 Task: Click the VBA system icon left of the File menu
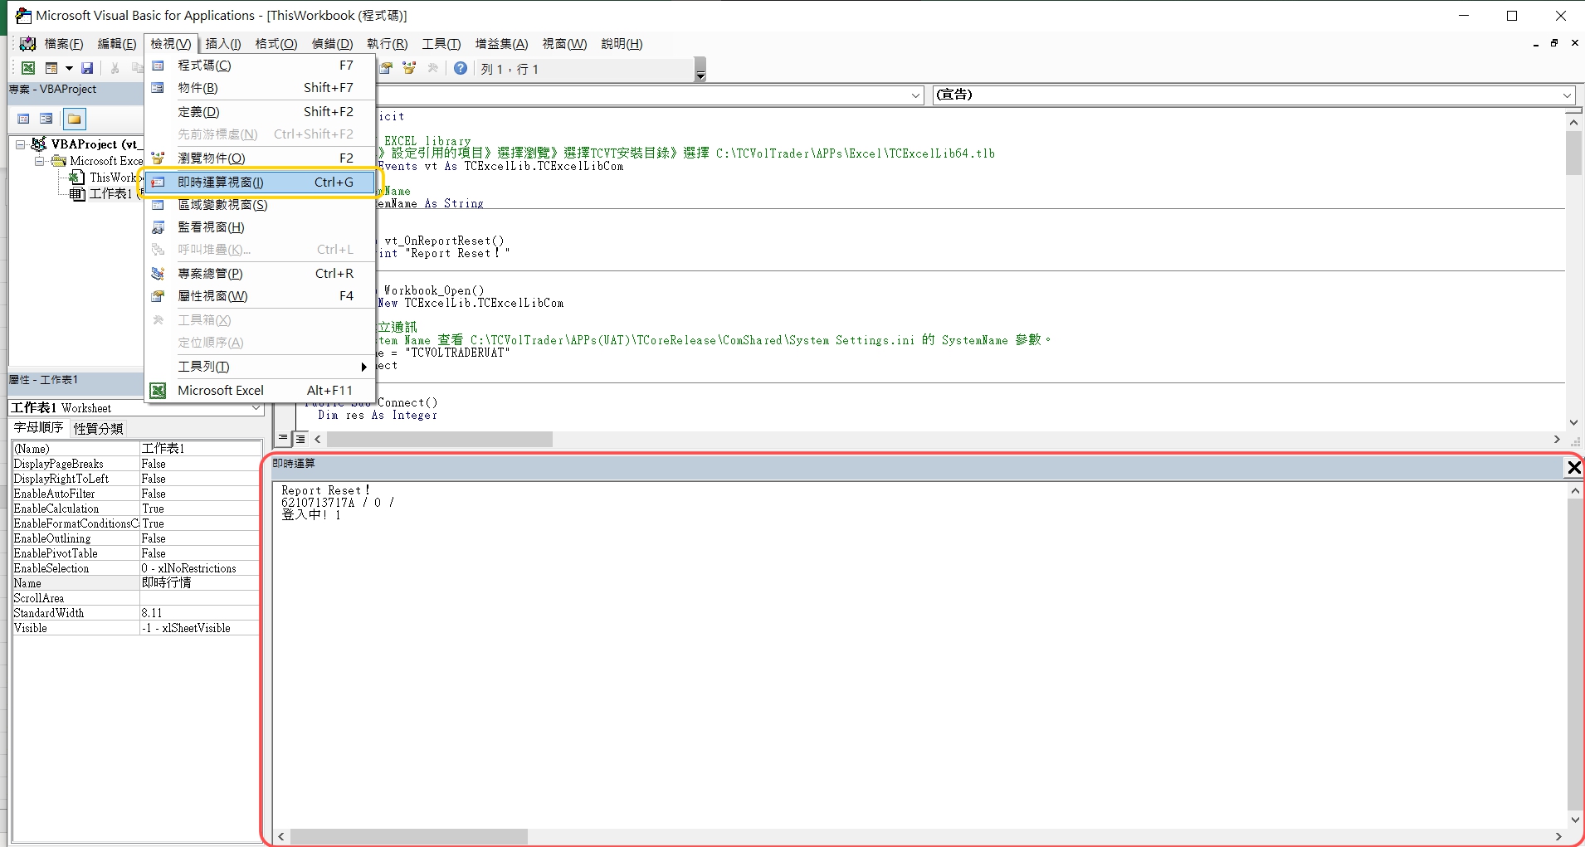point(27,43)
